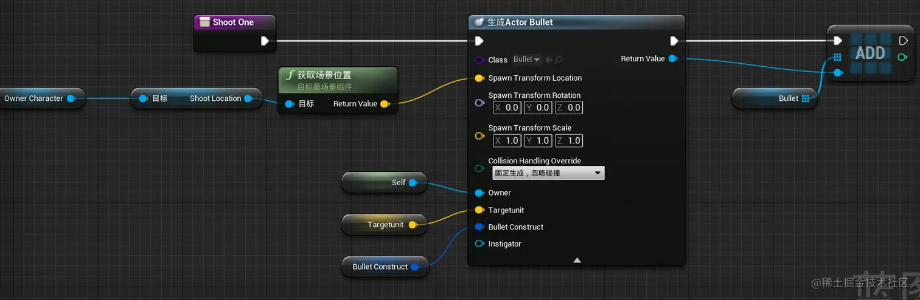
Task: Click the Scale Y value field
Action: point(538,140)
